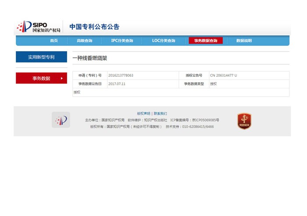Open the 数据说明 tab
Screen dimensions: 307x216
click(x=244, y=41)
